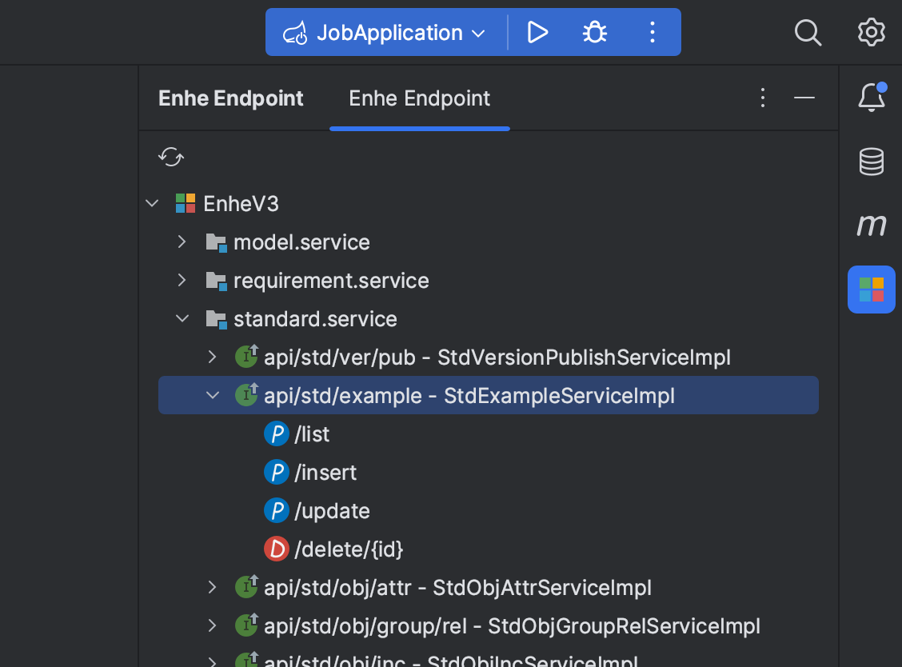Viewport: 902px width, 667px height.
Task: Expand the model.service package
Action: pos(182,242)
